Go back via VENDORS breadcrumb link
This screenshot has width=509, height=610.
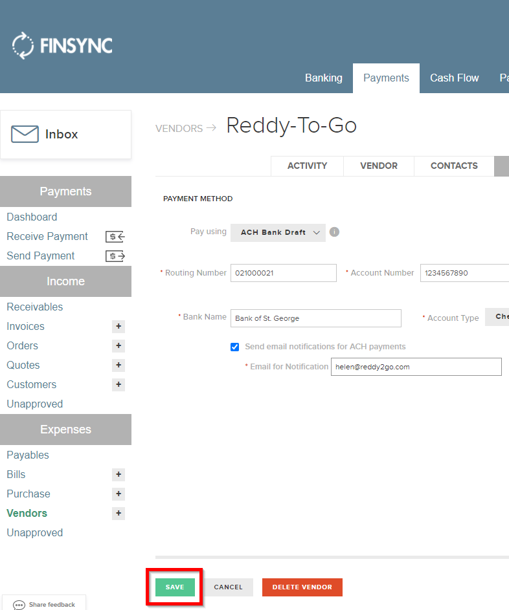tap(179, 129)
